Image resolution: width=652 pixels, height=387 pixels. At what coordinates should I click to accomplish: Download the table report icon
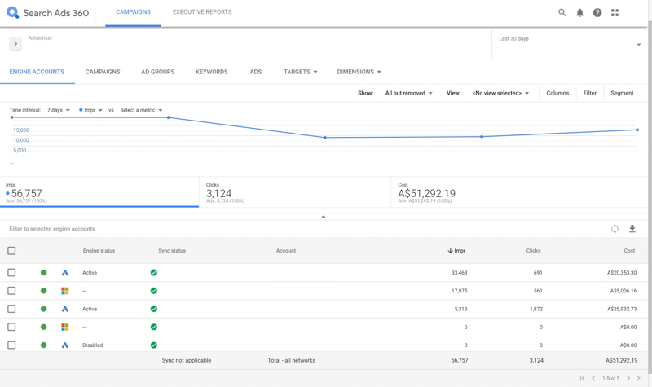pyautogui.click(x=632, y=229)
